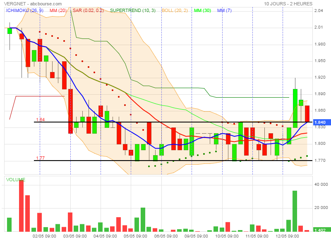This screenshot has height=240, width=331.
Task: Click the VERGNET - abcbourse.com title
Action: click(x=33, y=4)
